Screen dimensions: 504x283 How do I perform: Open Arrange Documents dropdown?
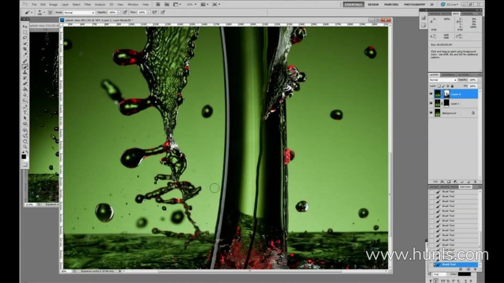coord(204,5)
